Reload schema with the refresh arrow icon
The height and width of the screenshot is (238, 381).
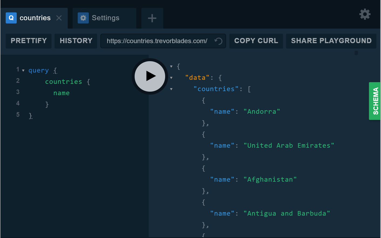point(218,41)
